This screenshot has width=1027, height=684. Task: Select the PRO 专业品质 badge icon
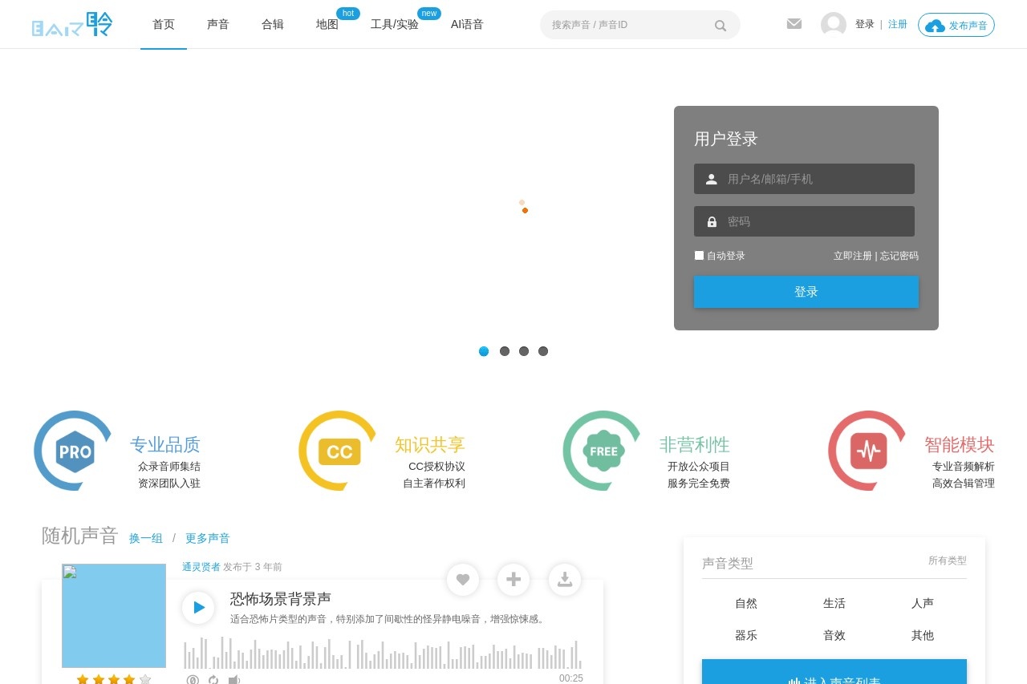click(x=72, y=451)
